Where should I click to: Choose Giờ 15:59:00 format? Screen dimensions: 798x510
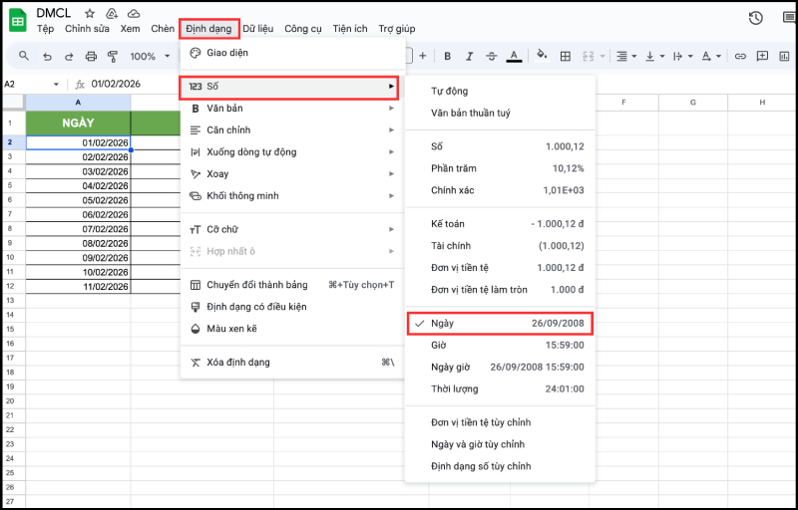point(500,346)
